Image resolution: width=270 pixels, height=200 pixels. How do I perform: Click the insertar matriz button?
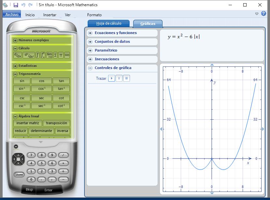point(28,123)
